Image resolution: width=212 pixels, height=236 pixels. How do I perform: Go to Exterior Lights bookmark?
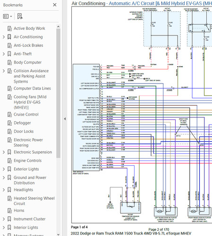[x=26, y=169]
